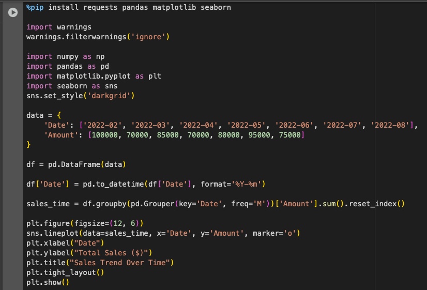Click the '%pip' magic command text

[35, 7]
